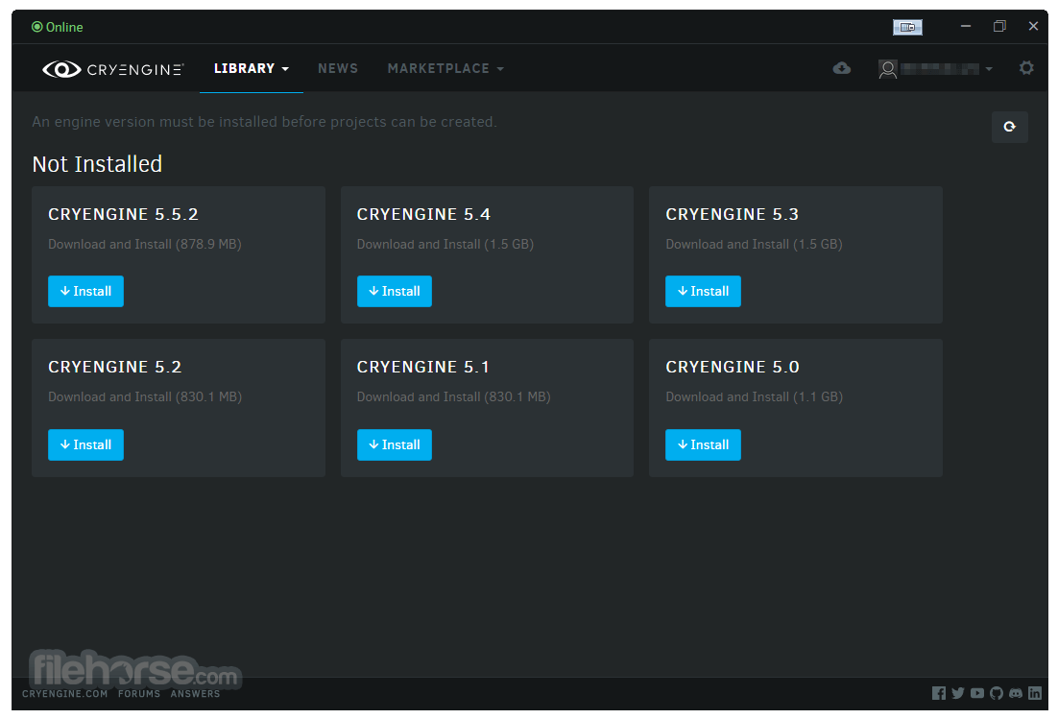Screen dimensions: 1058x719
Task: Maximize the launcher window
Action: (x=999, y=26)
